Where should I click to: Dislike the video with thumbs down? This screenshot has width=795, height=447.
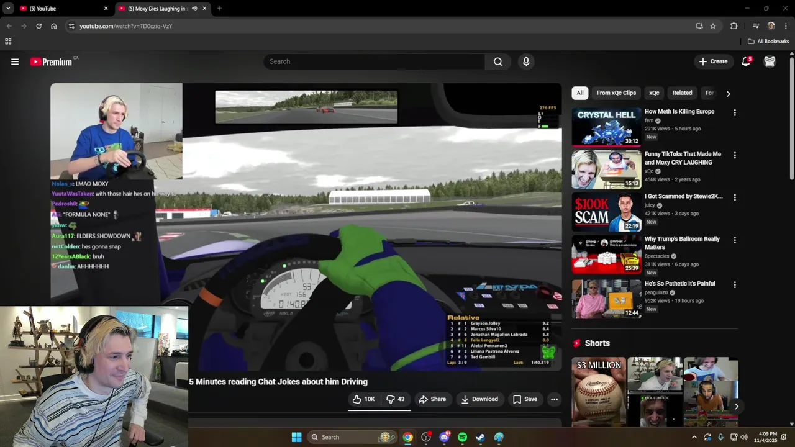(395, 399)
